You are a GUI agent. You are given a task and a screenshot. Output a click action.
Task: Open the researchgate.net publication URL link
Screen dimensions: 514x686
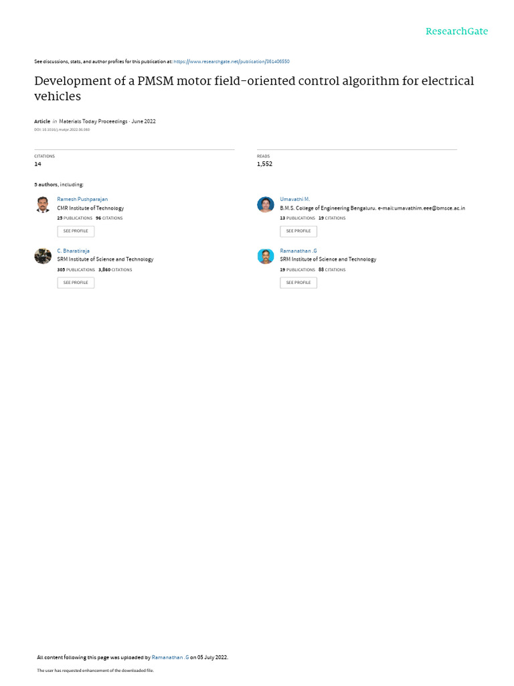point(231,62)
